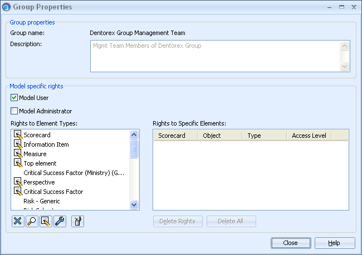Click the trash bin icon button

pyautogui.click(x=78, y=221)
